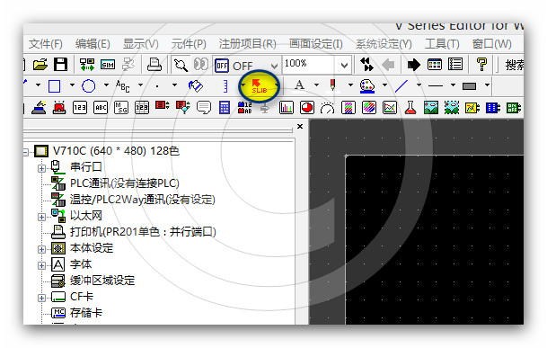547x348 pixels.
Task: Click the printer icon in toolbar
Action: pos(154,65)
